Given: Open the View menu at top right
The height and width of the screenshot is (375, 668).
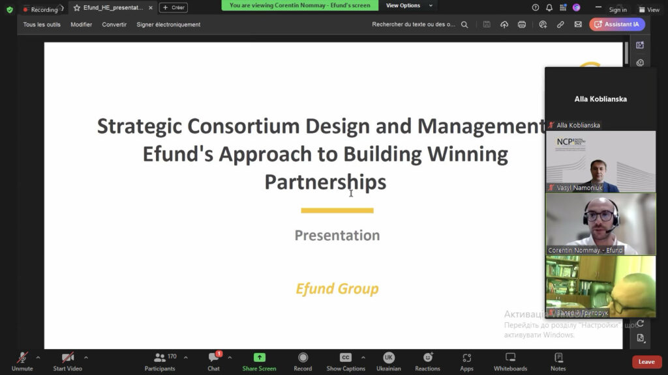Looking at the screenshot, I should click(x=649, y=10).
